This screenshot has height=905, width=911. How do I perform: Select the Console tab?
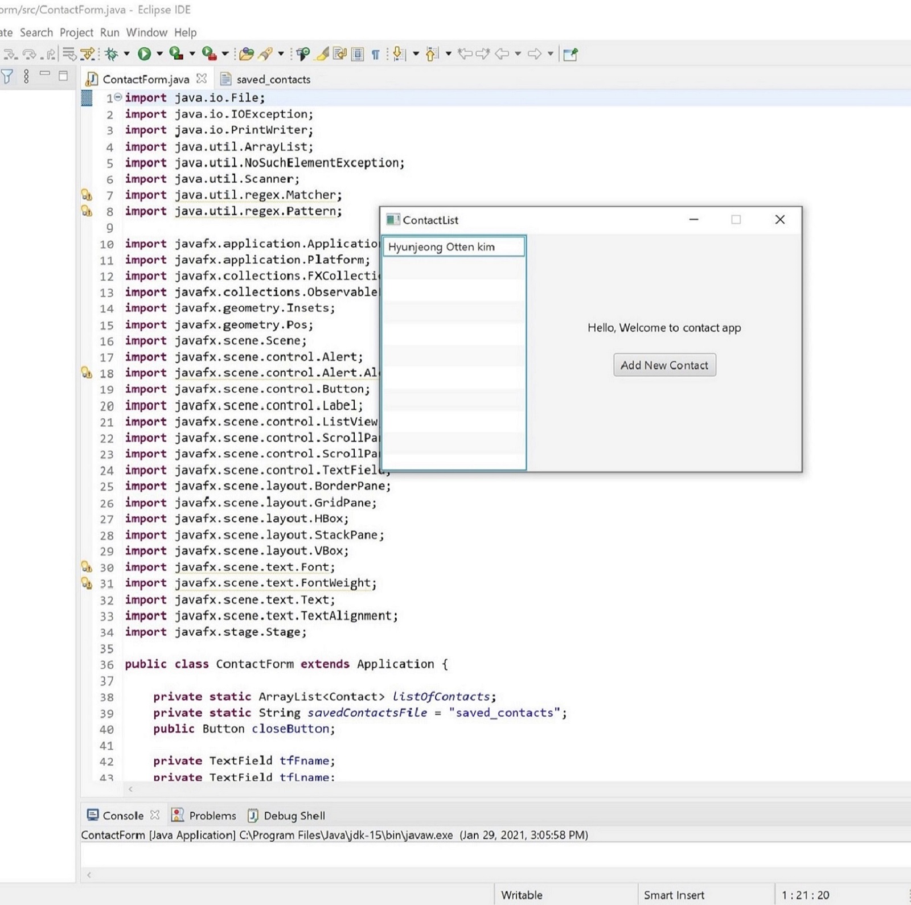(x=123, y=816)
